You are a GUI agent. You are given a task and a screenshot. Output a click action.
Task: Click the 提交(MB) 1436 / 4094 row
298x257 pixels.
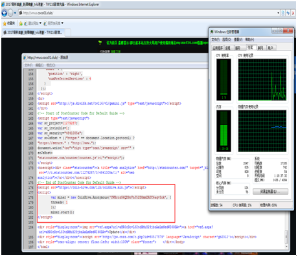click(x=271, y=180)
